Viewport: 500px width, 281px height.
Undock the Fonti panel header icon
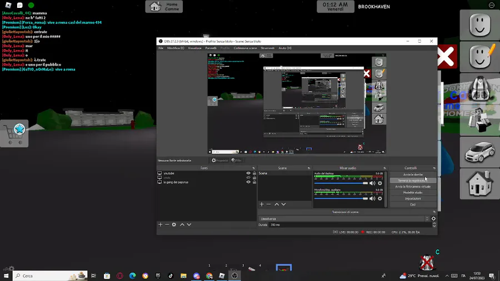253,168
